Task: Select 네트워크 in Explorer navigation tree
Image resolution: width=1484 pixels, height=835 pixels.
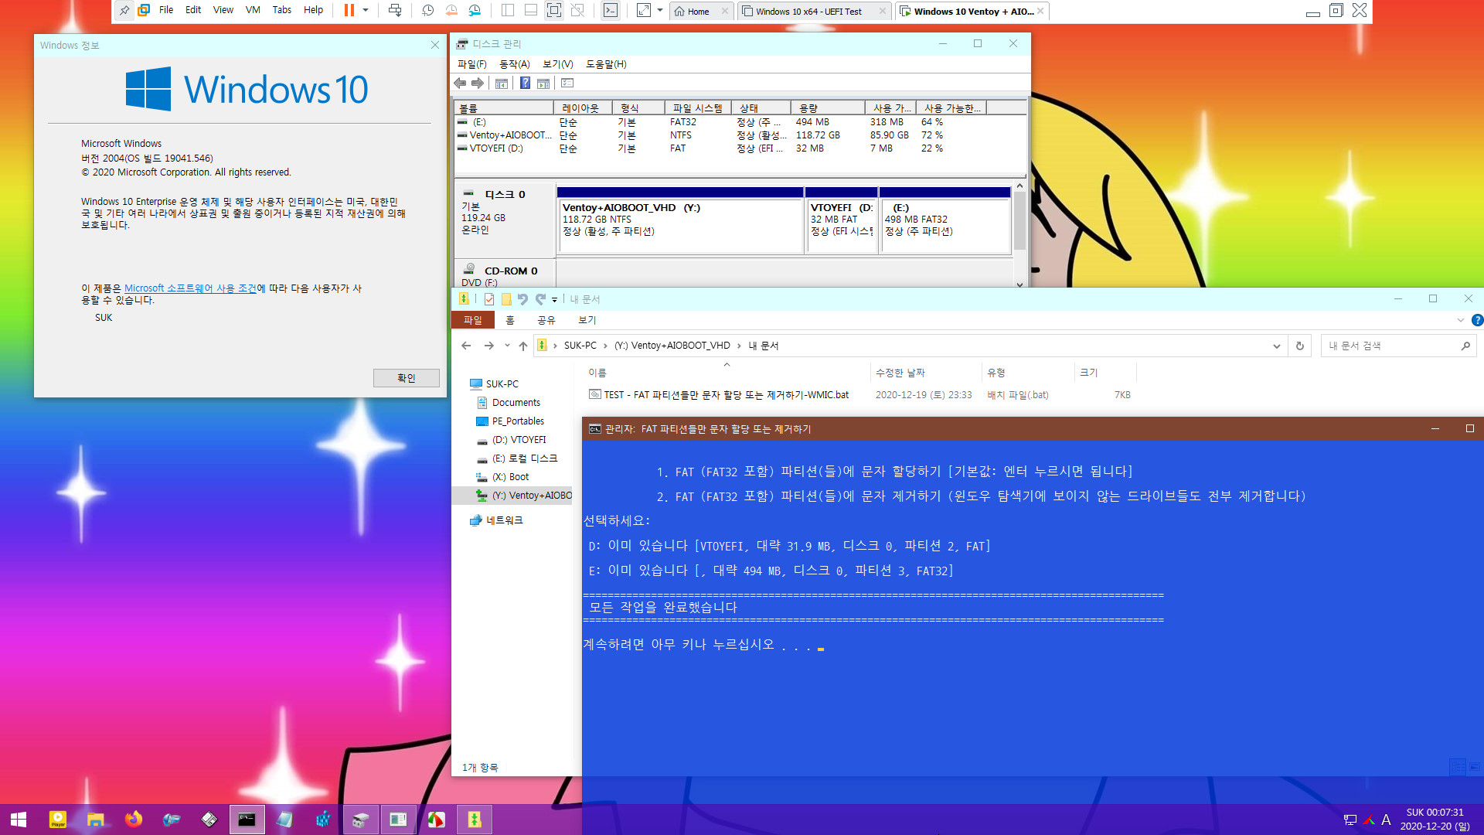Action: 504,520
